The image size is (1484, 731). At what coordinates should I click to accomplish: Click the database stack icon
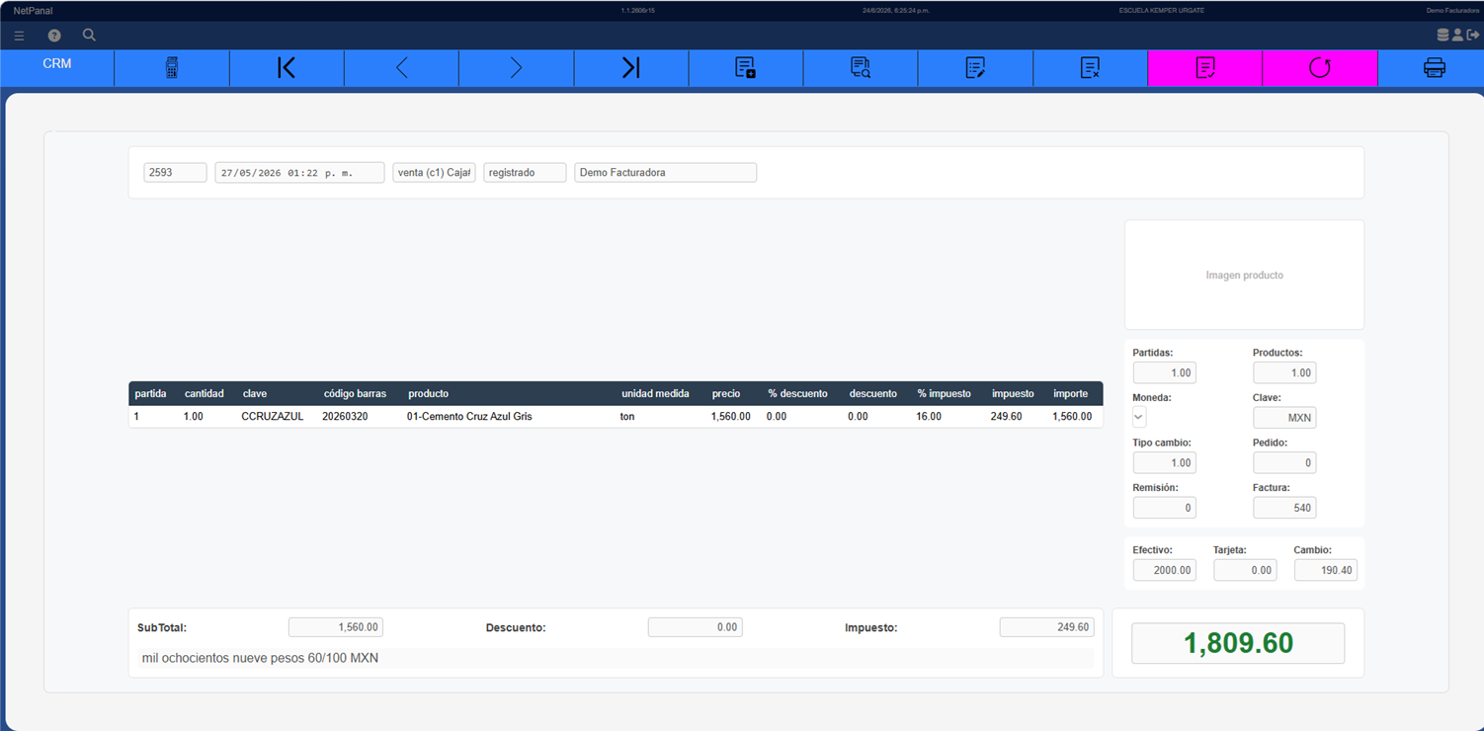[x=1443, y=35]
